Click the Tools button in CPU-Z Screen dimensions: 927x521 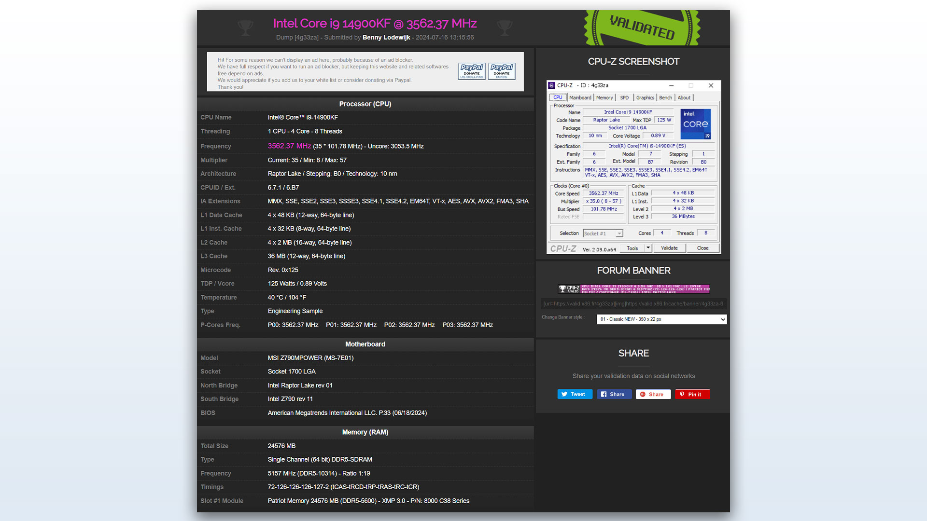click(x=632, y=248)
